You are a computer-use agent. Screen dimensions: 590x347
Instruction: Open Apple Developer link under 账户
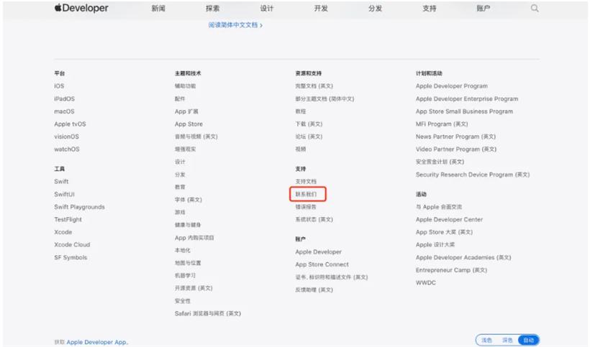(x=318, y=251)
